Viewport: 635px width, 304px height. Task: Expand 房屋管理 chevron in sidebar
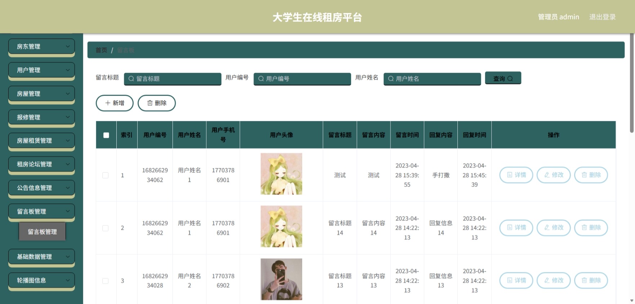coord(68,93)
